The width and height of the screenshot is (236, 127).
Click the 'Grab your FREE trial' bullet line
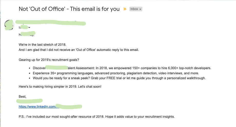119,78
